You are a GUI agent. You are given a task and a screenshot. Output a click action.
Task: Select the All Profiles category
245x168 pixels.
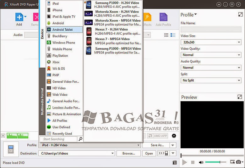tap(64, 121)
